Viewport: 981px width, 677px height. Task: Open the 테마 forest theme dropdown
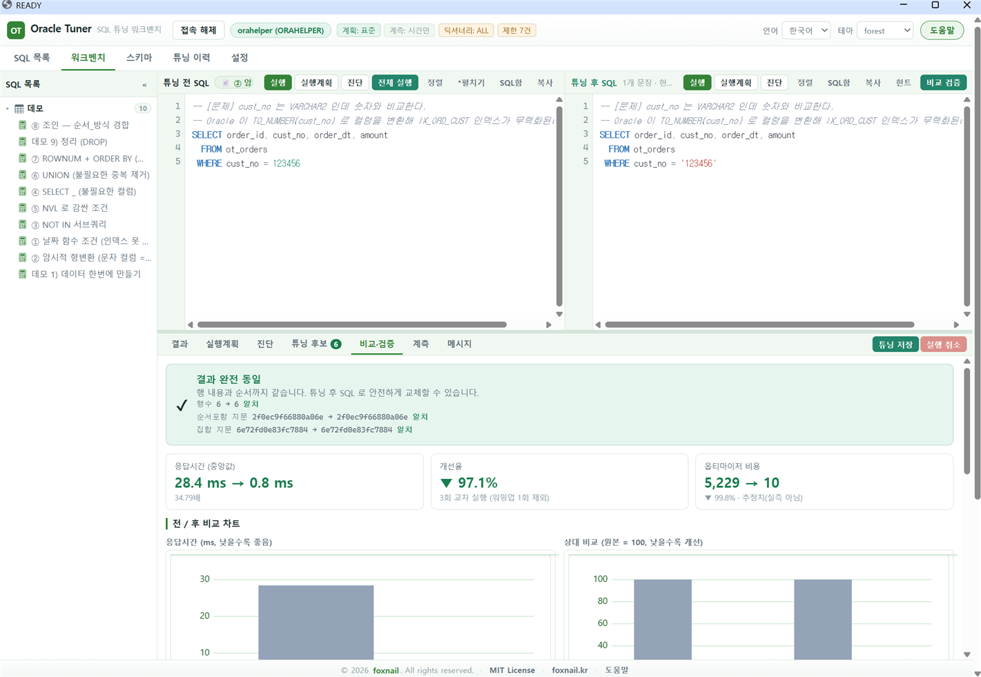[885, 30]
